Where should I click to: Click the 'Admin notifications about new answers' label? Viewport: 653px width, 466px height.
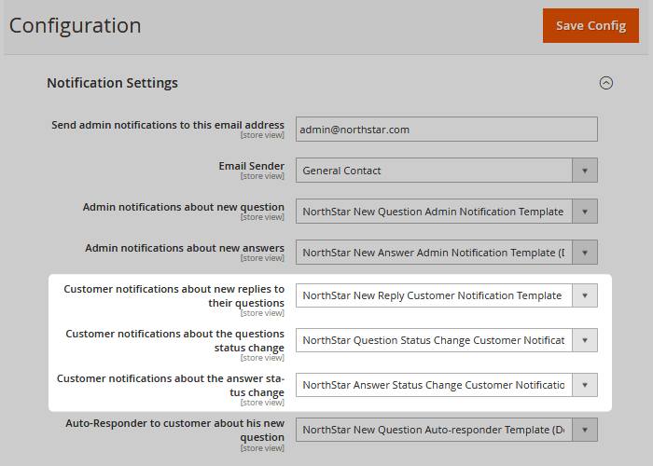pos(185,248)
